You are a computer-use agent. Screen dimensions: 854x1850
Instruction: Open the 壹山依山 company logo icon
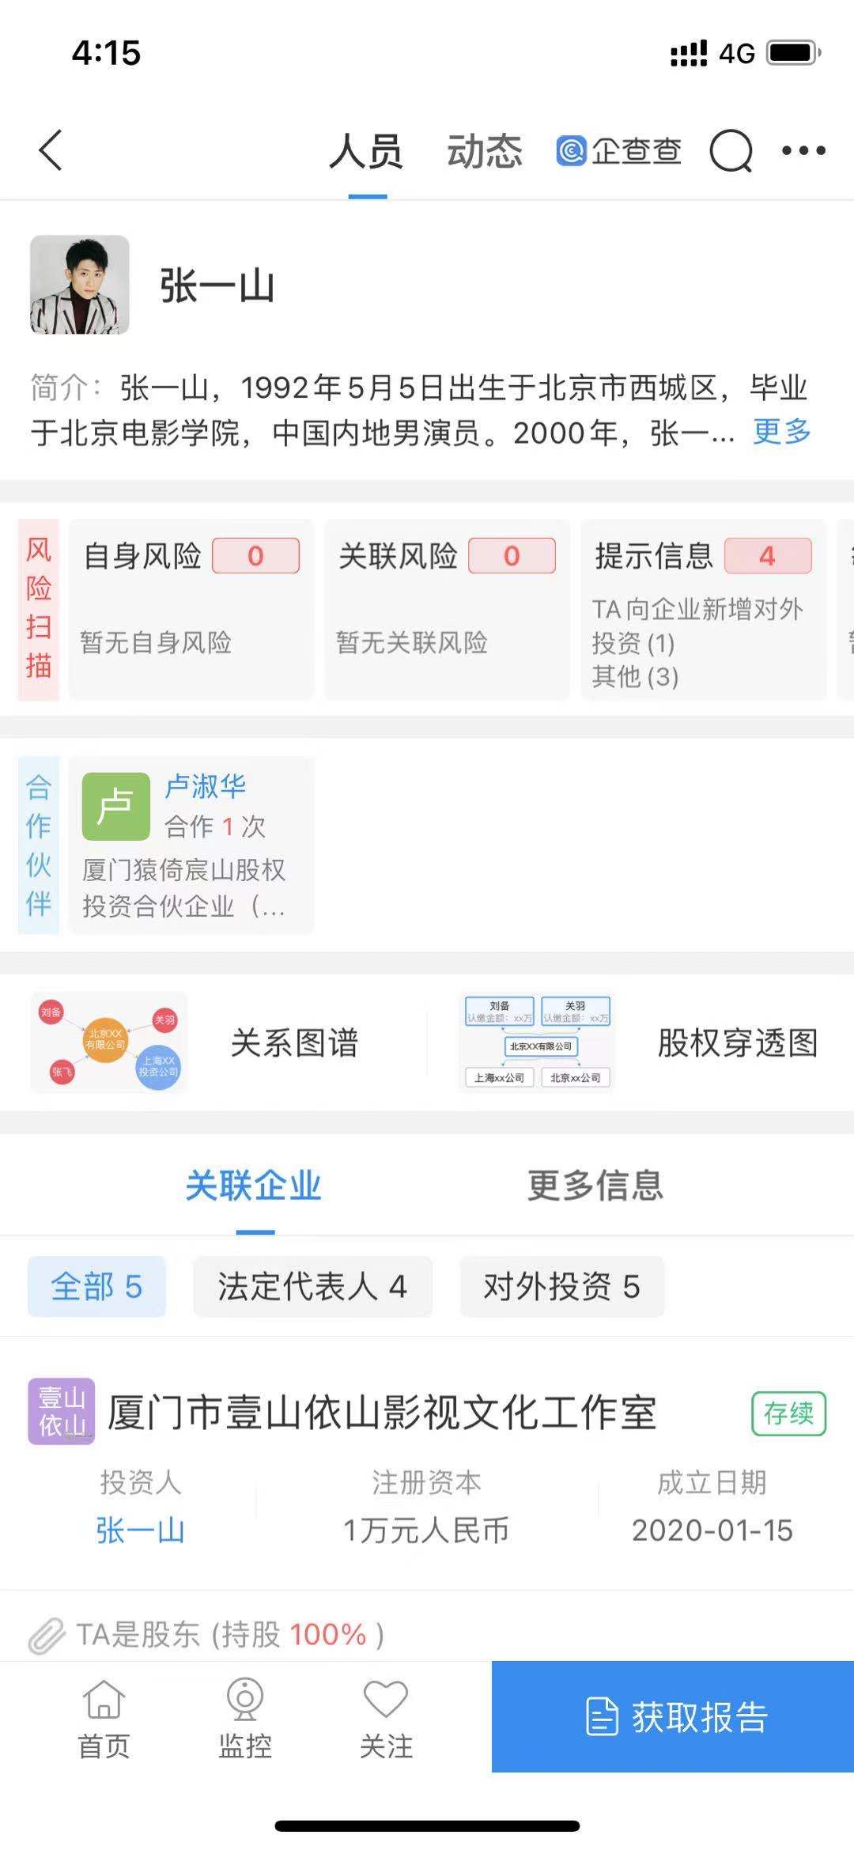click(x=62, y=1412)
